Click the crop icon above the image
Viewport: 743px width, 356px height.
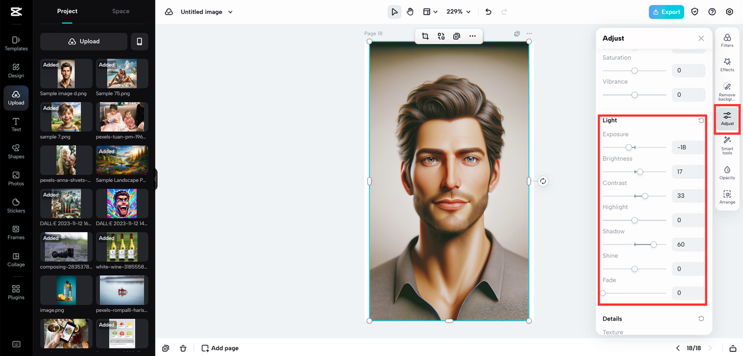[425, 36]
